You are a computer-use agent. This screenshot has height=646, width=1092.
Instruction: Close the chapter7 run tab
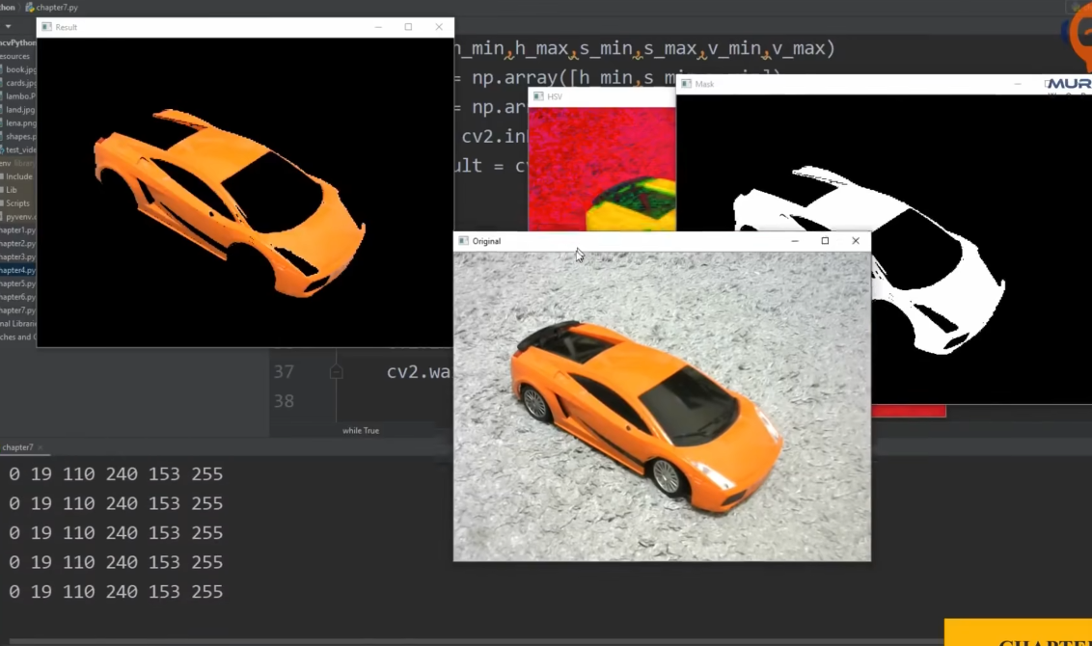pos(40,447)
